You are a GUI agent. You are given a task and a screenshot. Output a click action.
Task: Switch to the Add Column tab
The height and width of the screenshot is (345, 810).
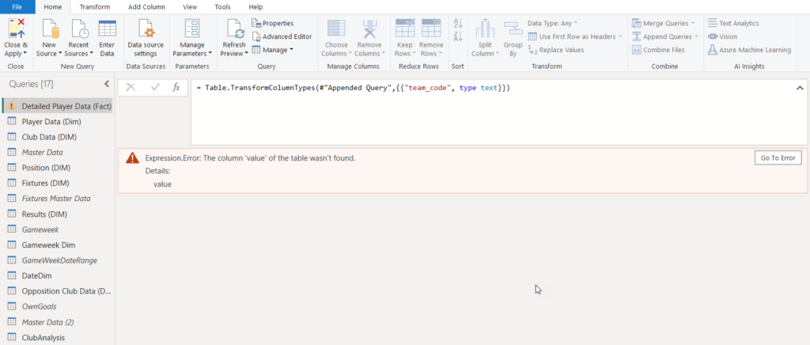click(146, 6)
